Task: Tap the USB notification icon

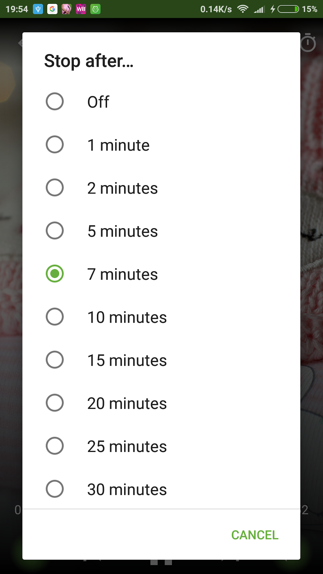Action: [38, 9]
